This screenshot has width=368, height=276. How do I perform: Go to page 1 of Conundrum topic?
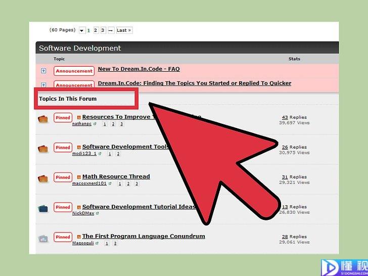coord(107,243)
